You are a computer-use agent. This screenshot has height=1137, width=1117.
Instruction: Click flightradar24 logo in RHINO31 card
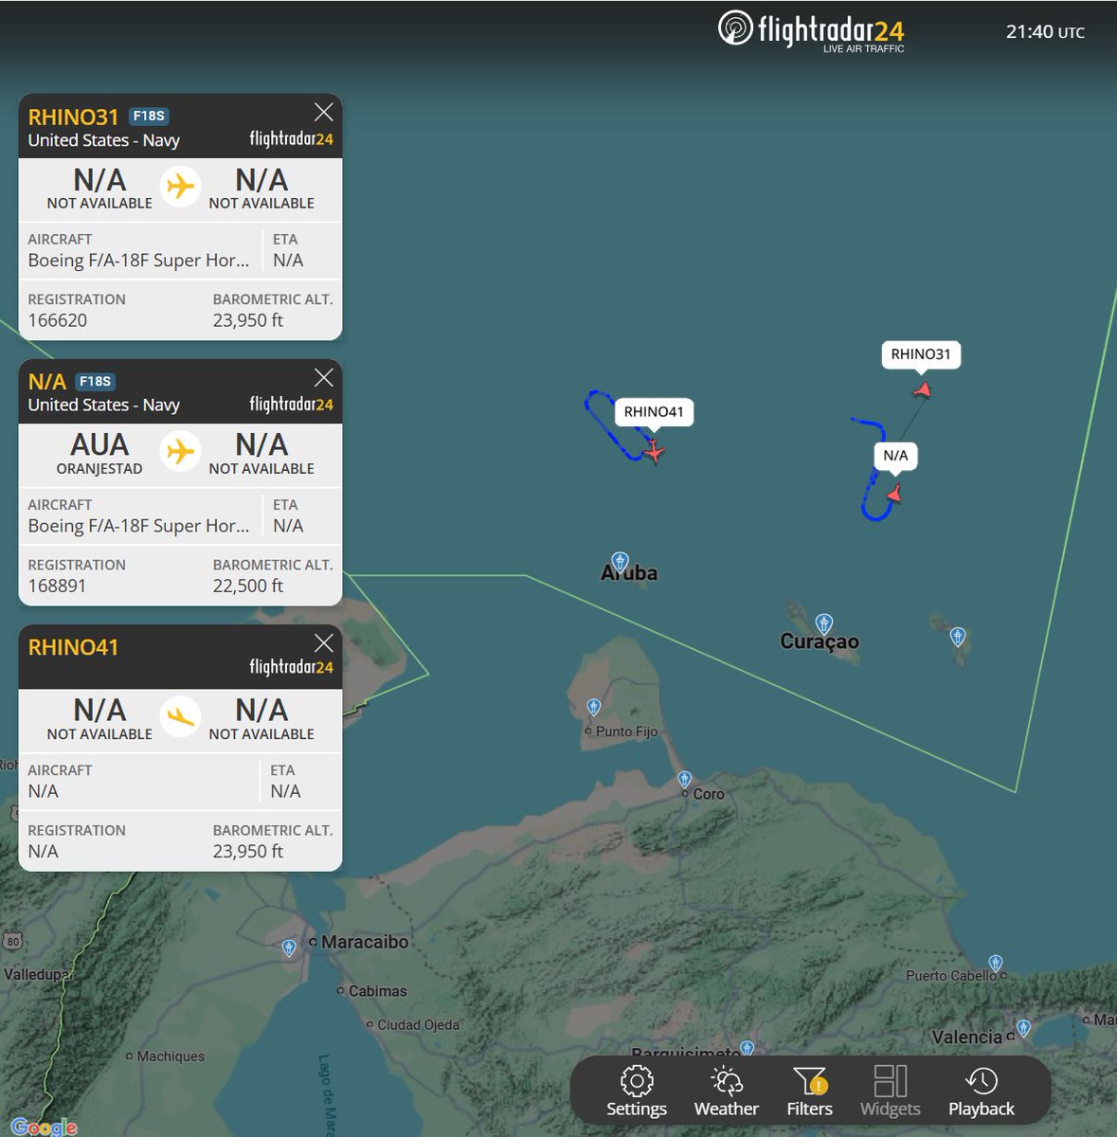pos(291,138)
